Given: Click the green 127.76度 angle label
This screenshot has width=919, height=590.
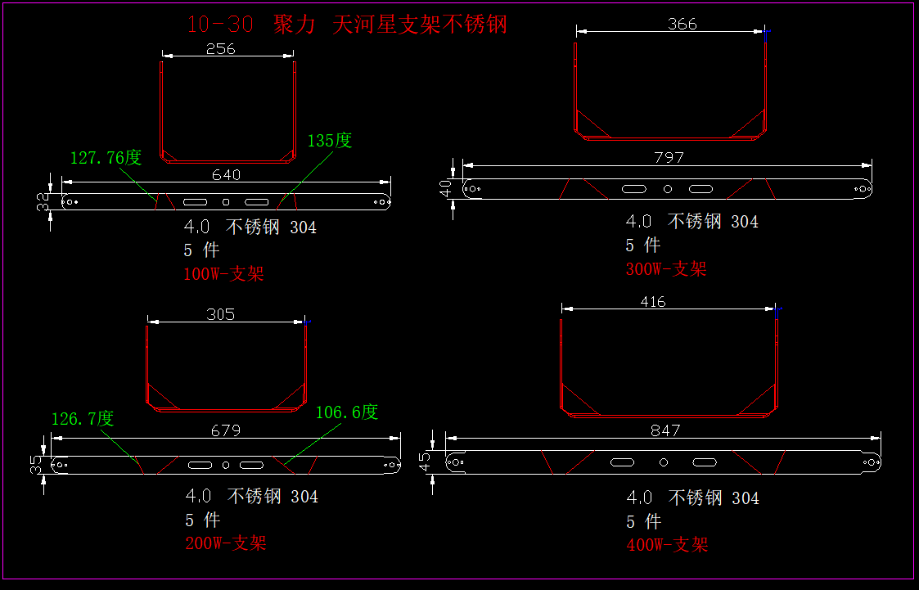Looking at the screenshot, I should 106,158.
